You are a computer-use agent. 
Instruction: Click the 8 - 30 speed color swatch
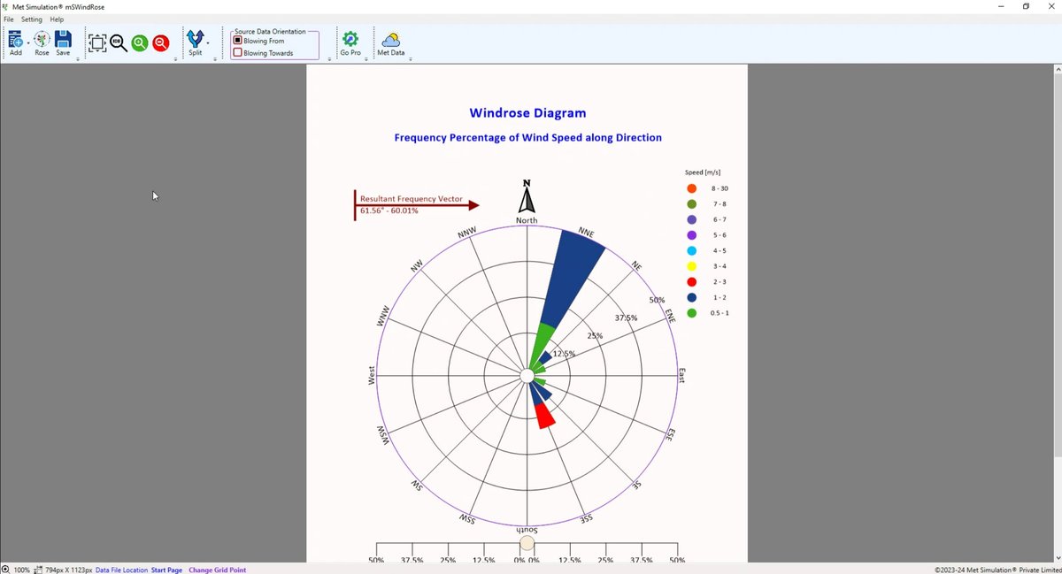click(x=691, y=188)
